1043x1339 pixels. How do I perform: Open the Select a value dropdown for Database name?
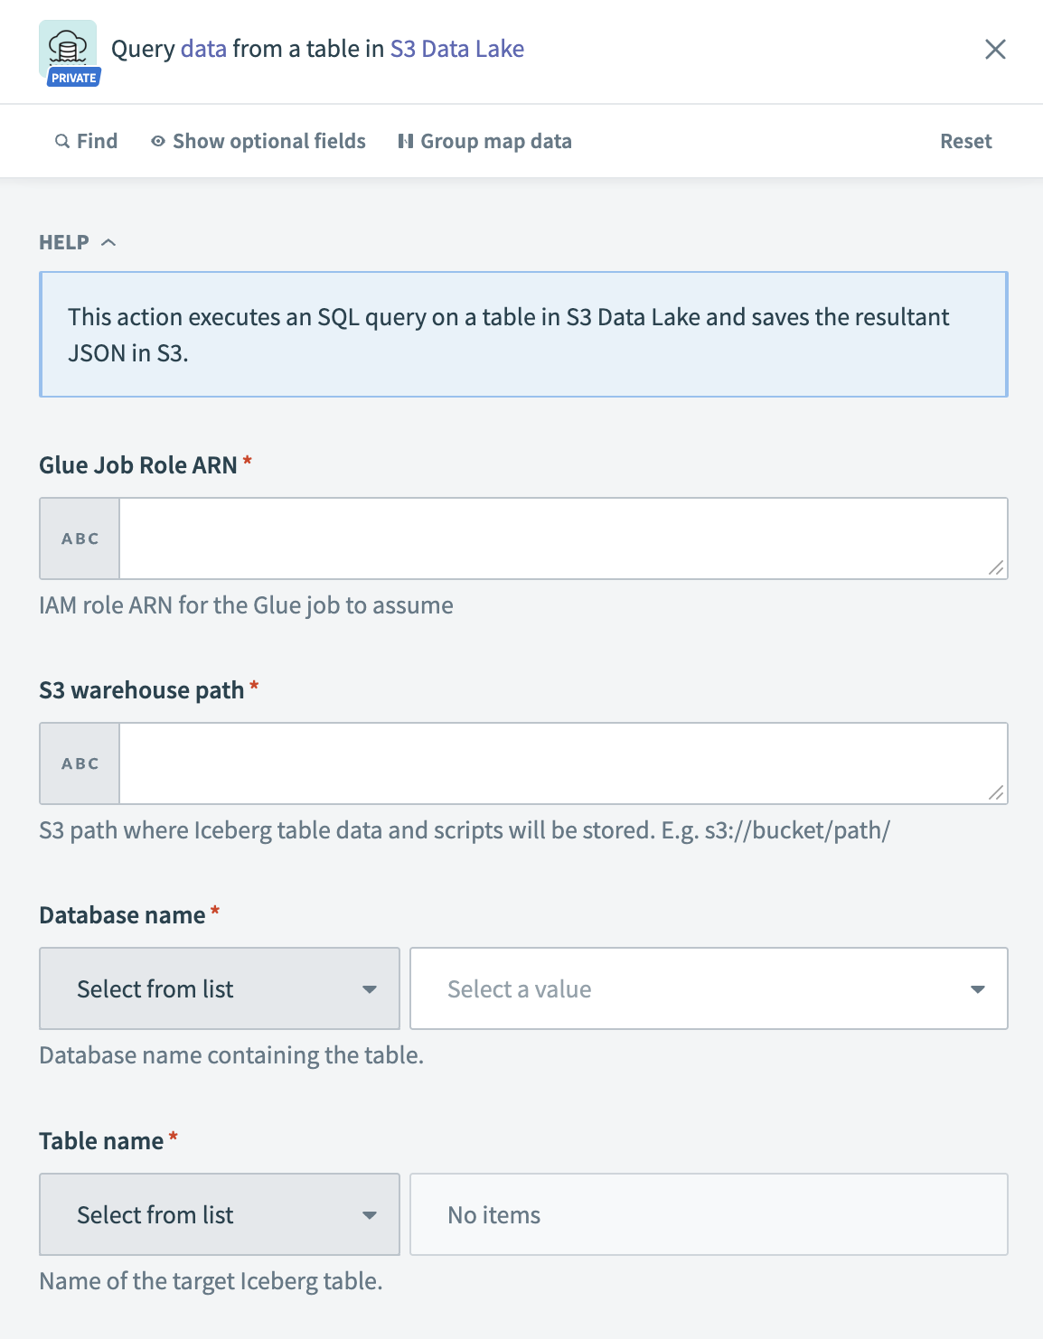(709, 988)
